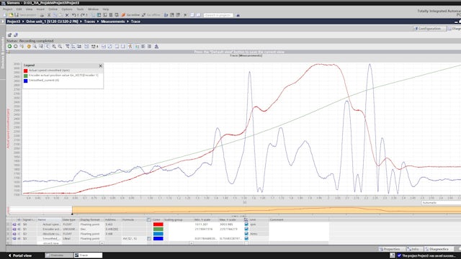Image resolution: width=461 pixels, height=259 pixels.
Task: Open the Project menu
Action: (8, 9)
